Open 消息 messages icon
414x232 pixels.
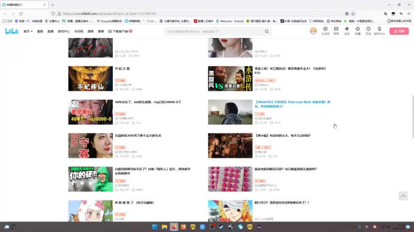(336, 31)
